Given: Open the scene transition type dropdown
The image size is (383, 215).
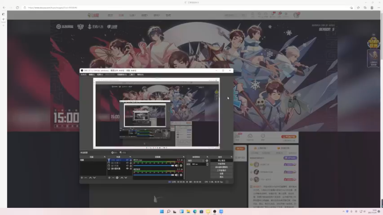Looking at the screenshot, I should [196, 161].
